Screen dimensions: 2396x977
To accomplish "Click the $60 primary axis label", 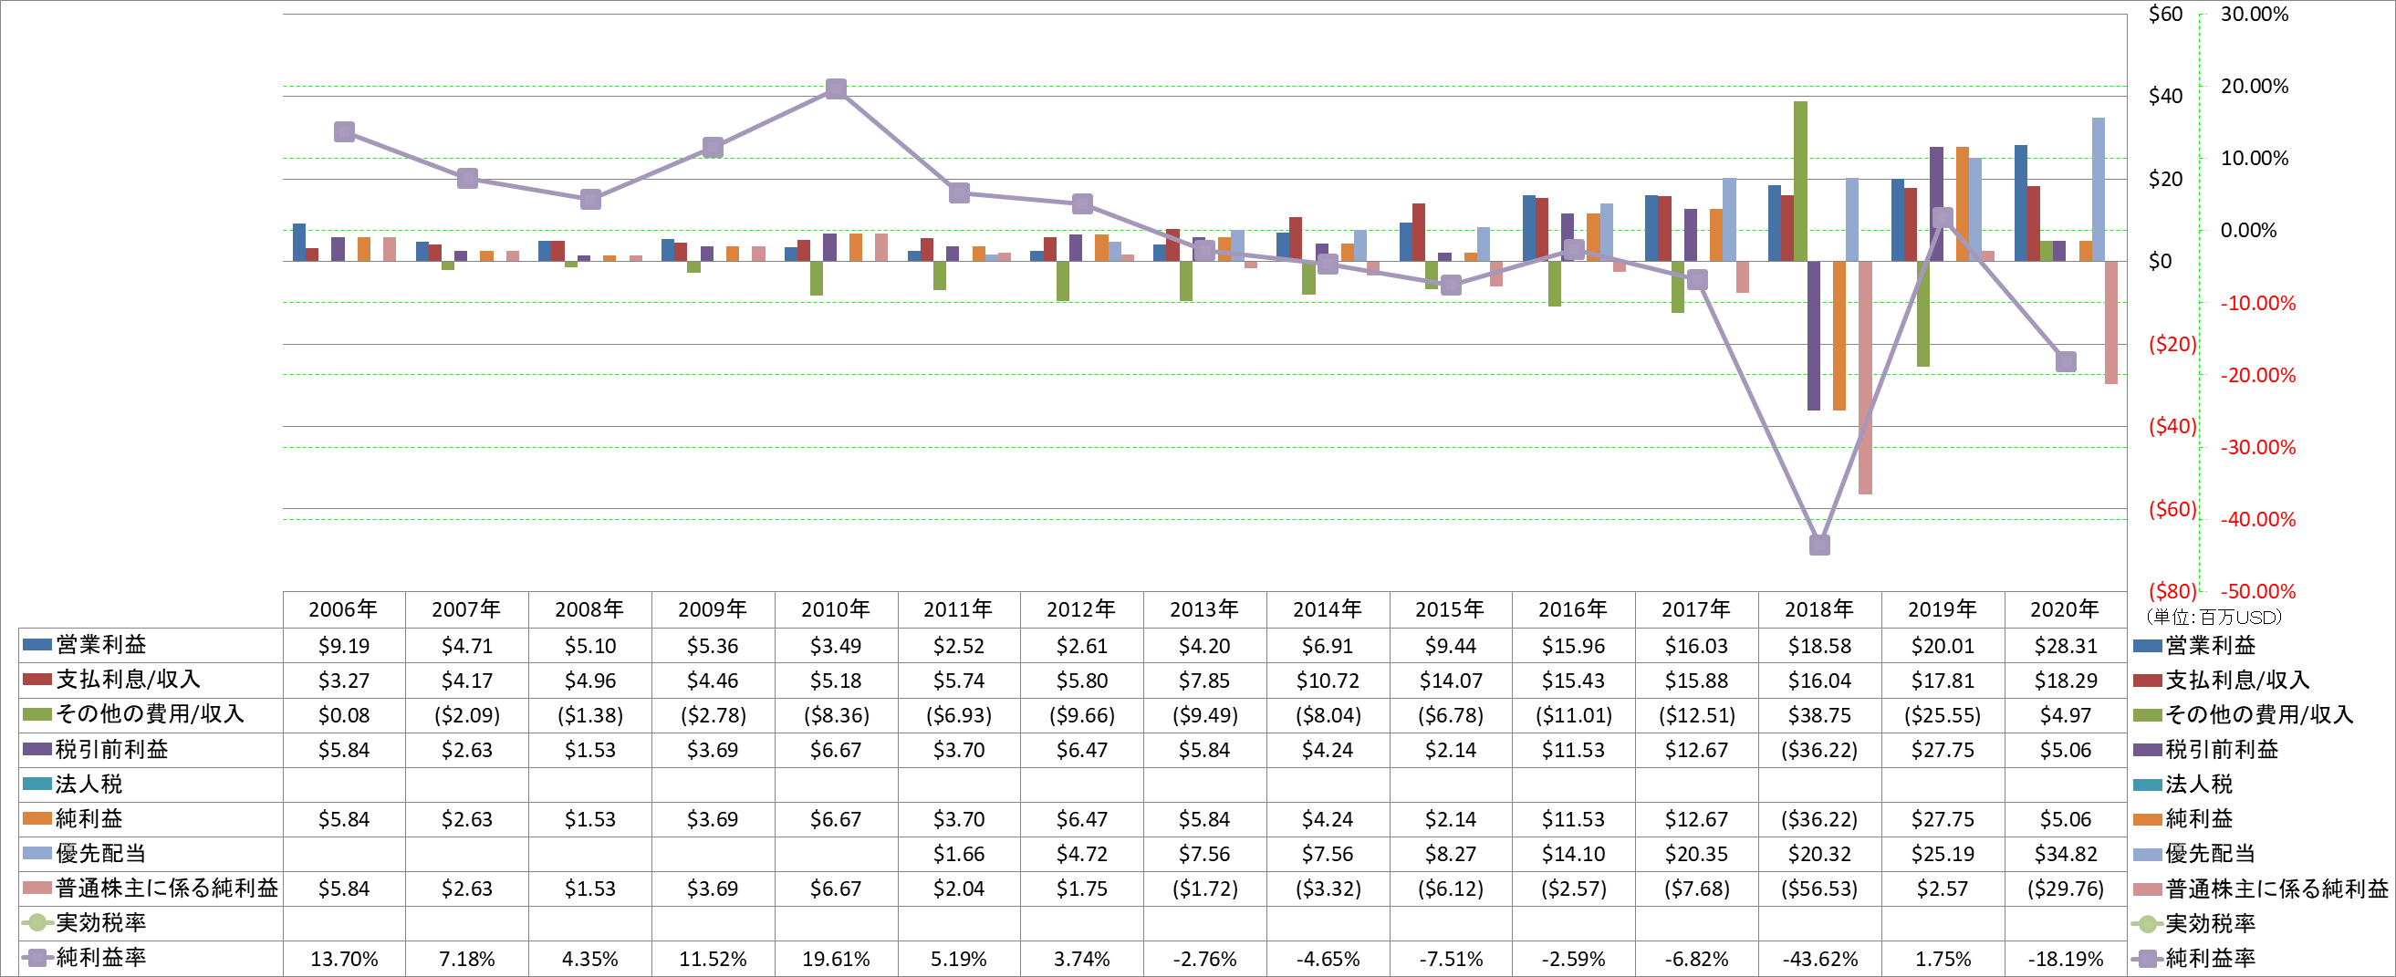I will coord(2165,14).
